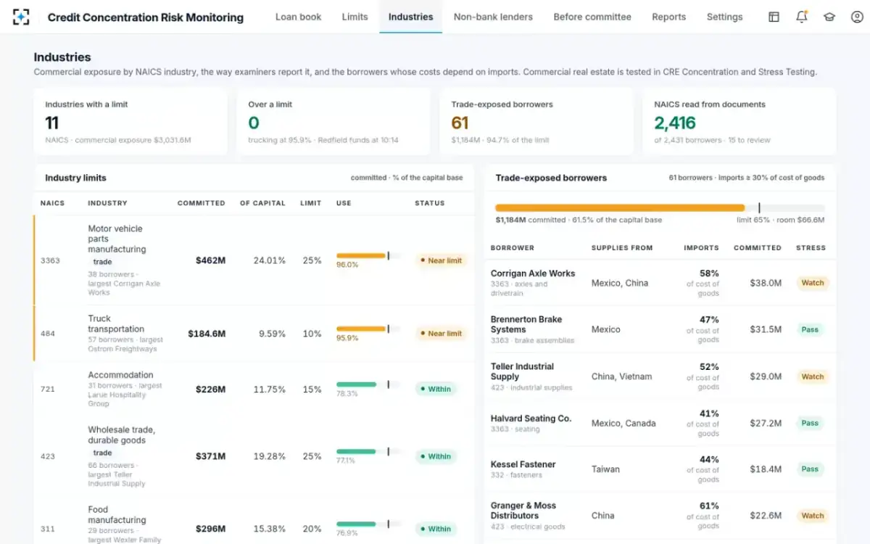Screen dimensions: 870x544
Task: Click the Pass badge for Kessel Fastener
Action: (x=810, y=469)
